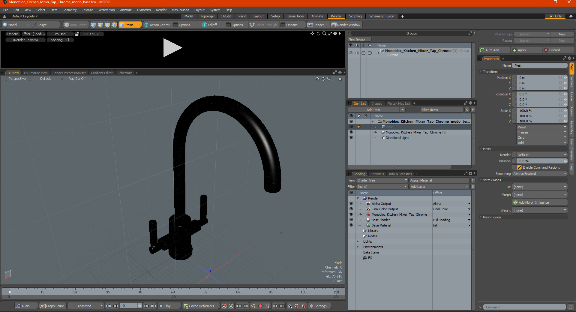Click the Apply button
This screenshot has width=576, height=312.
tap(526, 50)
